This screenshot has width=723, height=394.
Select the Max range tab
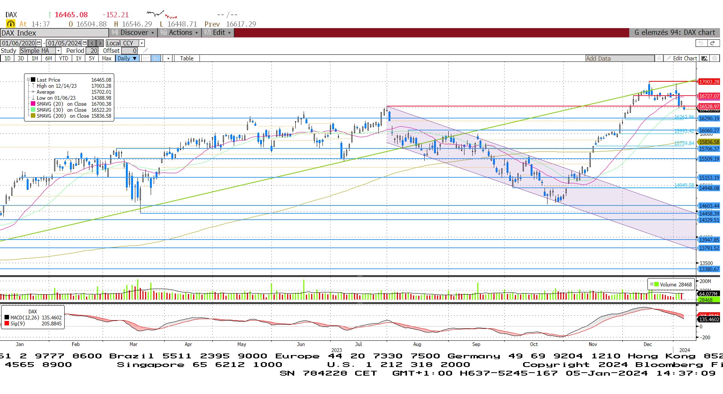[107, 58]
